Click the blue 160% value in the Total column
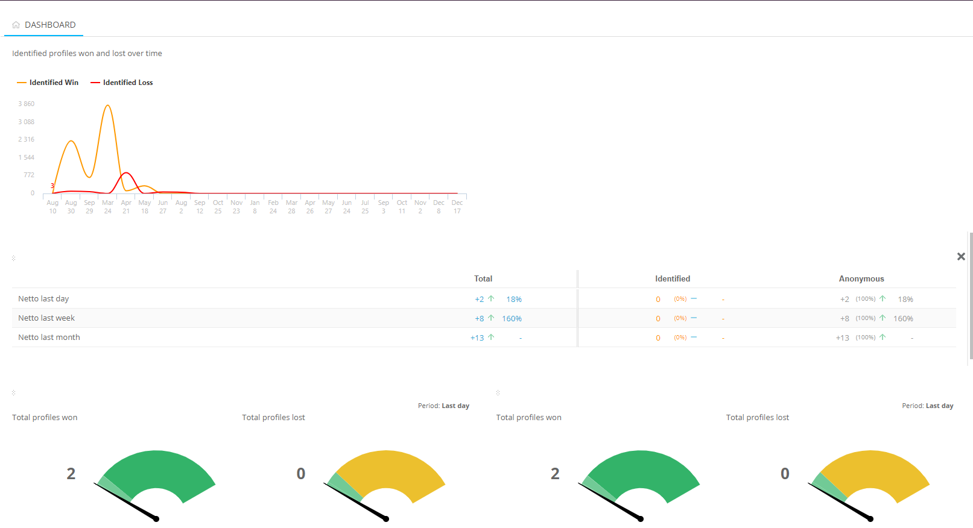Screen dimensions: 973x528 (x=512, y=319)
